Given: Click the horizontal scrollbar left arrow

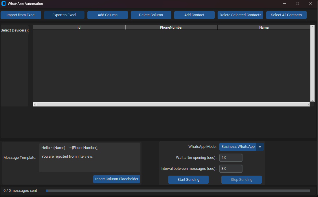Looking at the screenshot, I should 35,104.
